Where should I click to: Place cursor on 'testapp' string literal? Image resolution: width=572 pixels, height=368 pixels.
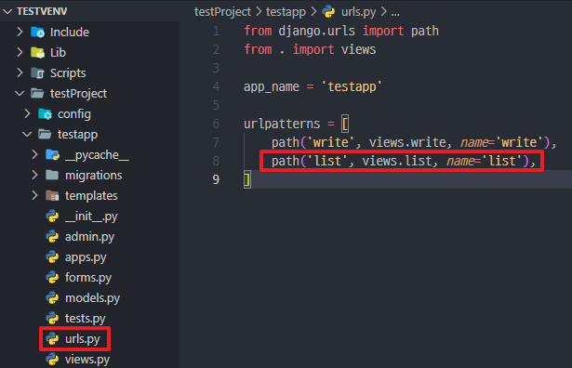pos(352,86)
